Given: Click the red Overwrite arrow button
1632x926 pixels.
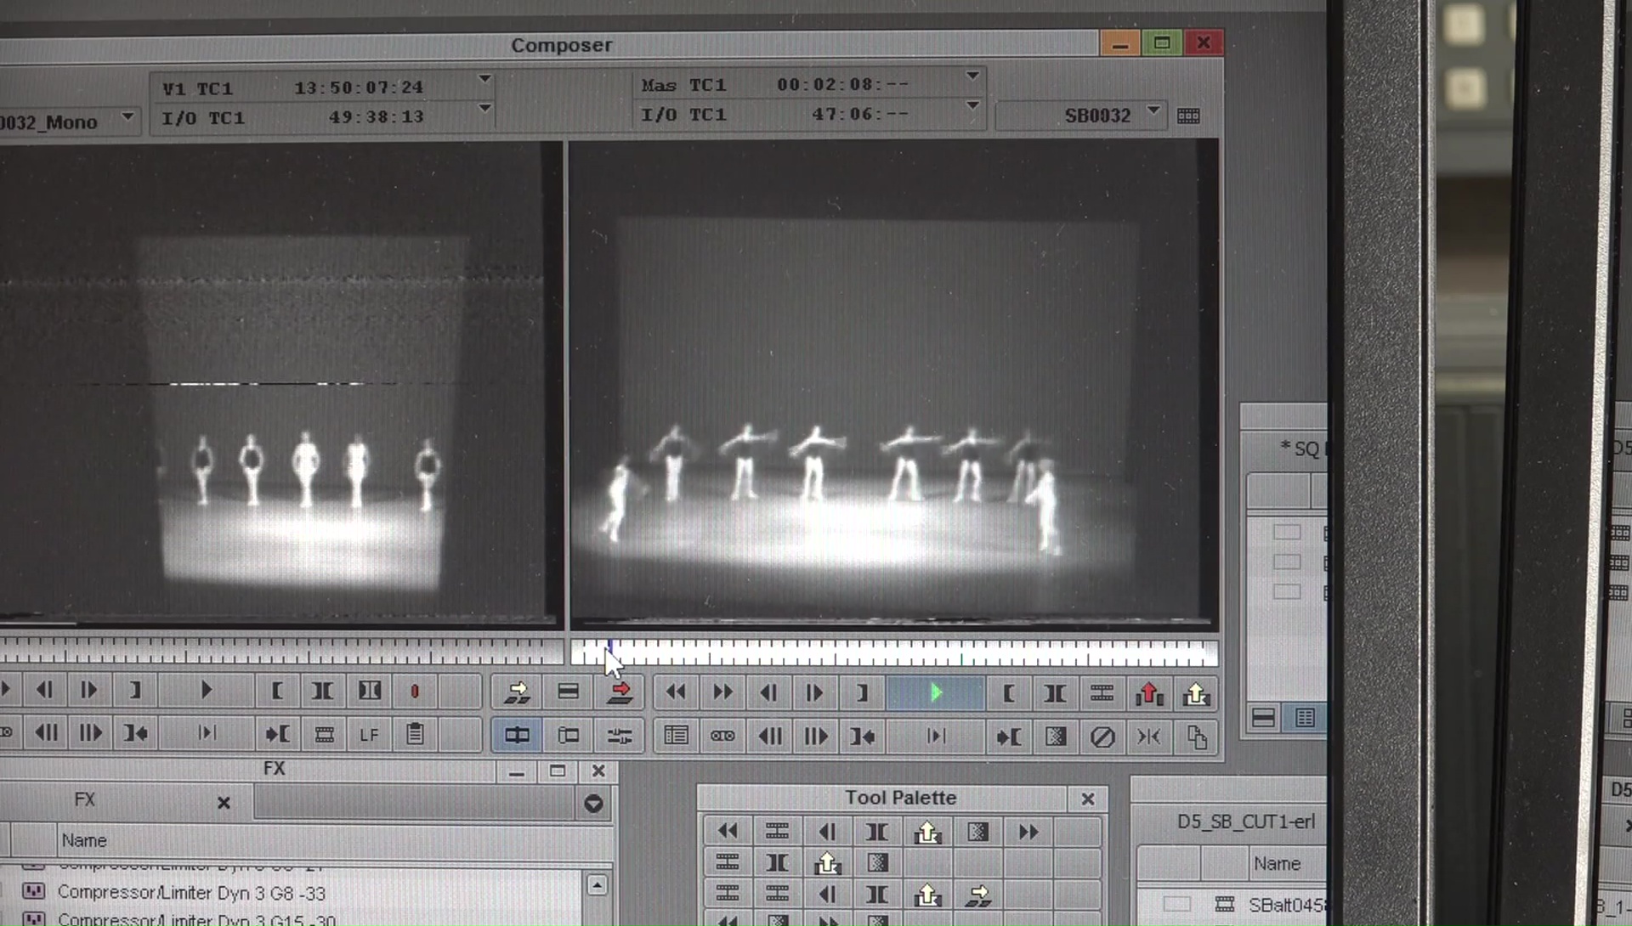Looking at the screenshot, I should 620,692.
